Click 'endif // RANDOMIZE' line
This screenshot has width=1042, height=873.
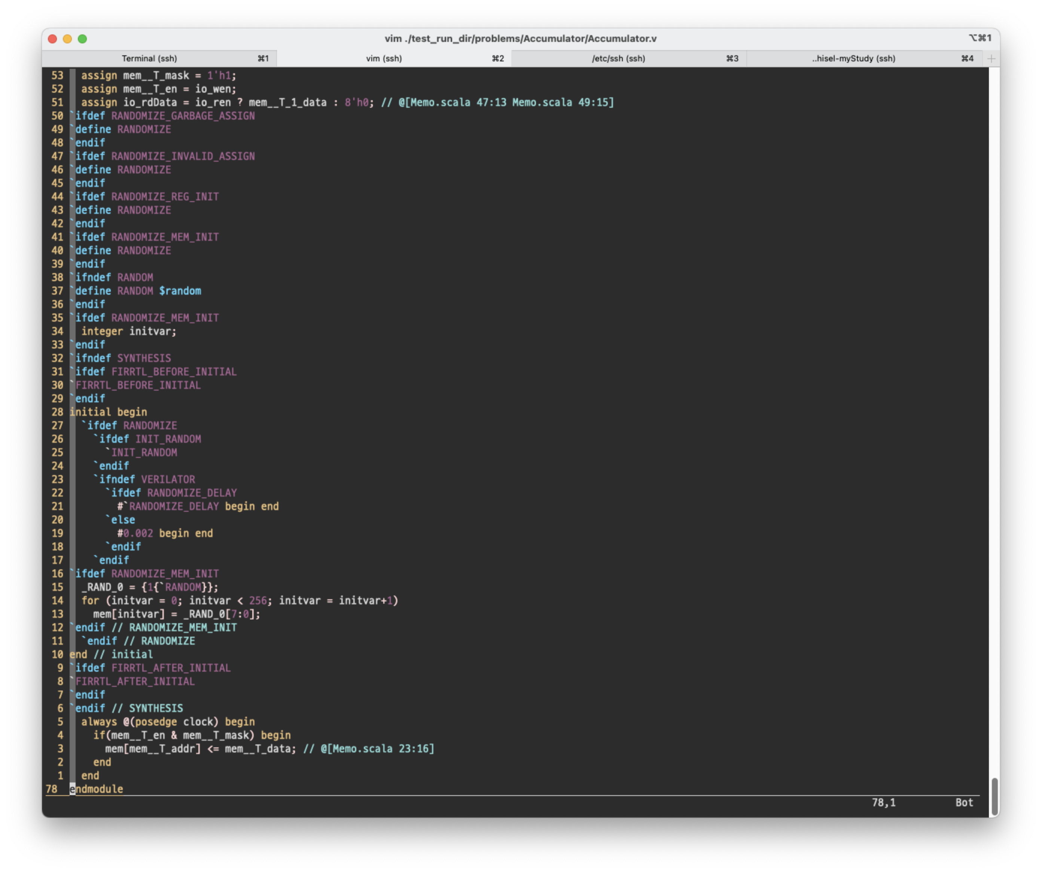tap(138, 641)
